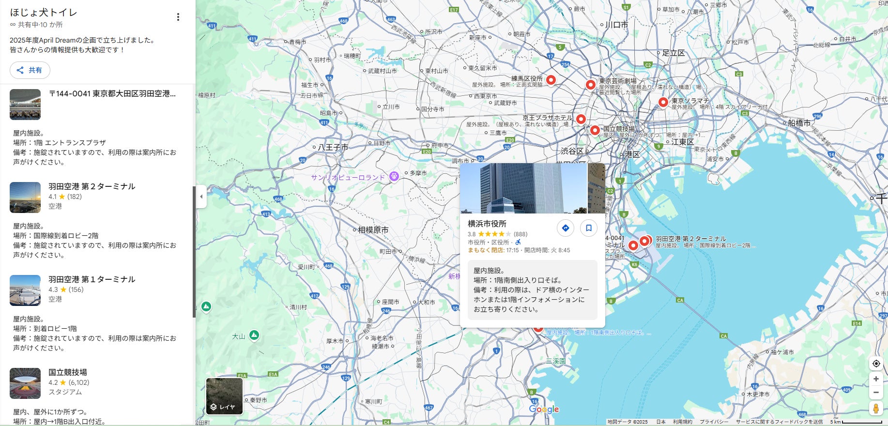This screenshot has width=888, height=426.
Task: Click the Street View pegman icon
Action: (x=876, y=409)
